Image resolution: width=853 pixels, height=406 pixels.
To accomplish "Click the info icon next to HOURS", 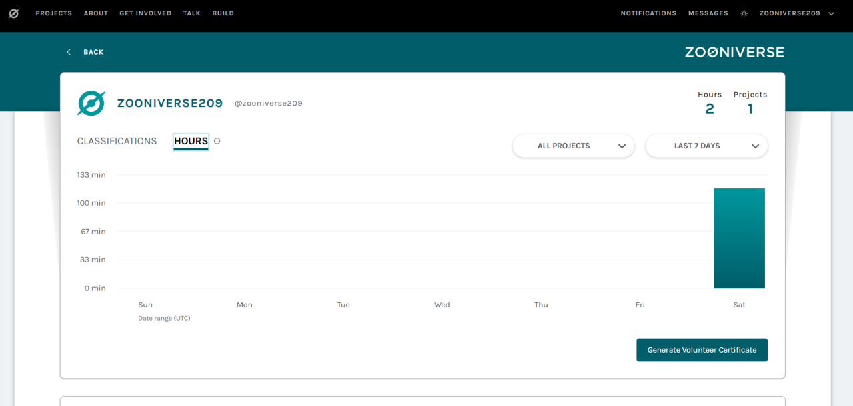I will click(217, 141).
